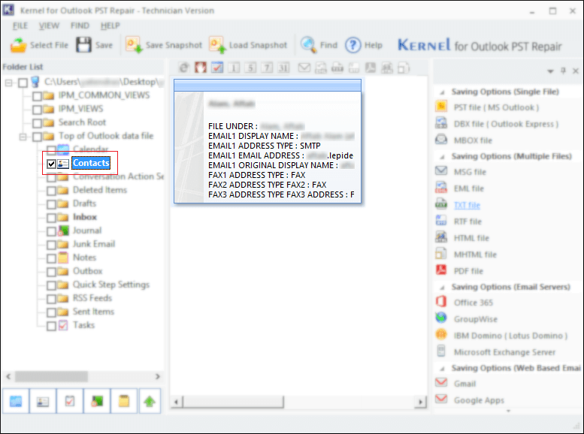
Task: Click the right arrow of folder list scrollbar
Action: [158, 376]
